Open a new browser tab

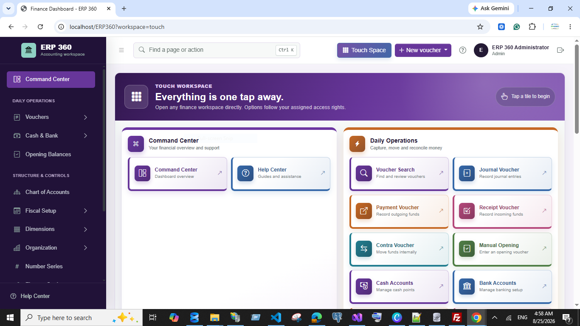(124, 8)
